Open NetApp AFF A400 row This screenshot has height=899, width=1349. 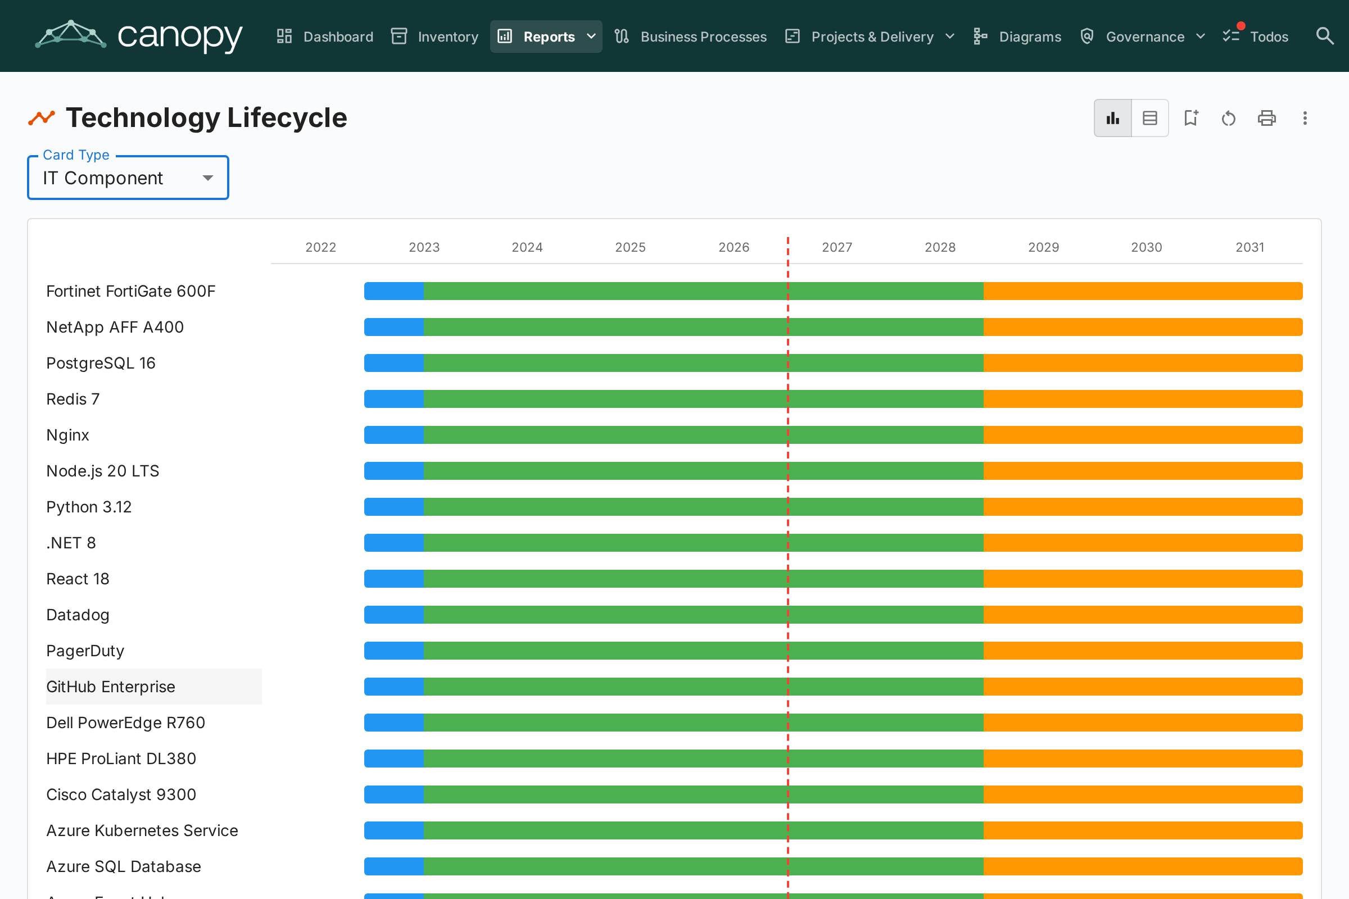pos(115,328)
